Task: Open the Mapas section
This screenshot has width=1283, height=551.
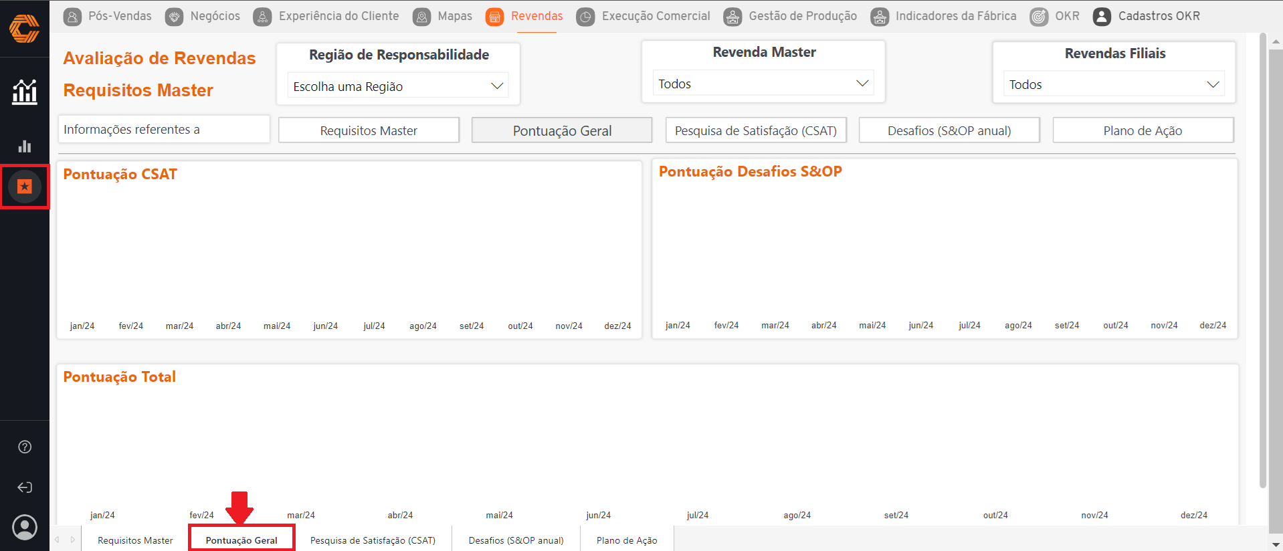Action: click(x=455, y=16)
